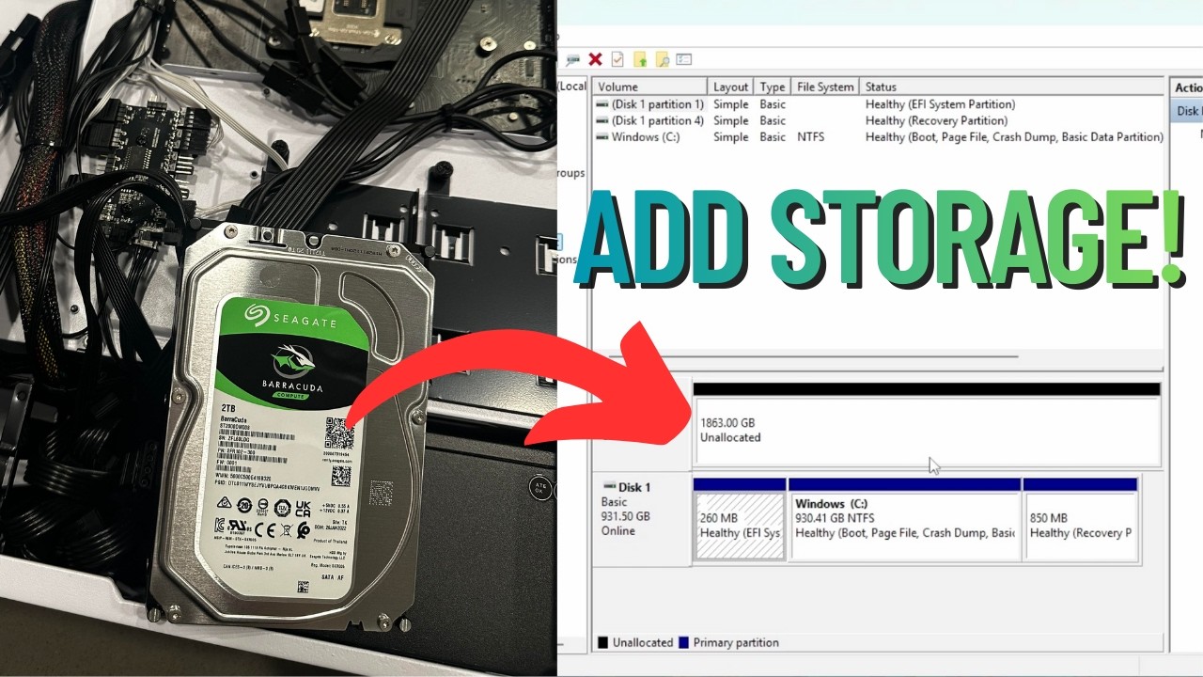Select the (Disk 1 partition 1) volume row

click(x=878, y=104)
